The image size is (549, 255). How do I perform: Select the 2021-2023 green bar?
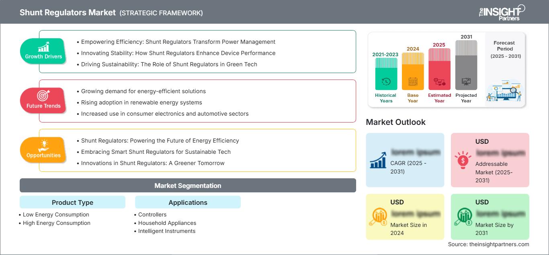point(386,74)
